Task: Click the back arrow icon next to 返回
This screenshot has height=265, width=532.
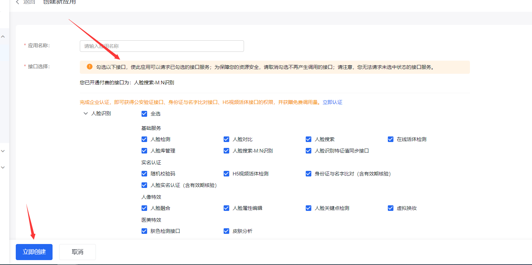Action: [x=17, y=2]
